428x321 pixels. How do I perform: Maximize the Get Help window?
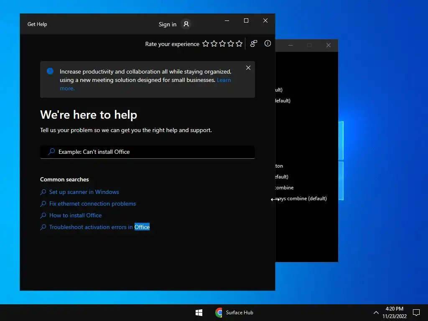tap(246, 20)
